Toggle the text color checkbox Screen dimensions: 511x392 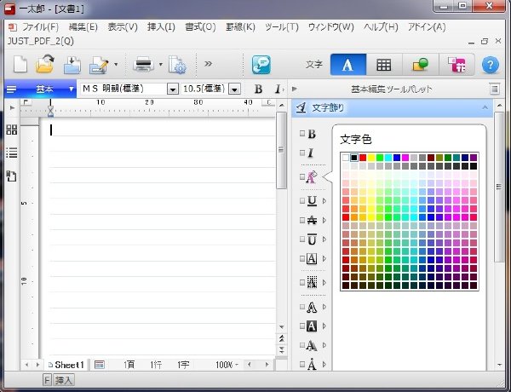(x=302, y=176)
